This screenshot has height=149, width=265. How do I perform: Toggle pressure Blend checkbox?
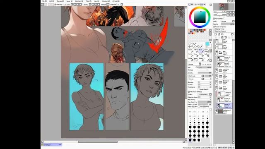coord(204,107)
